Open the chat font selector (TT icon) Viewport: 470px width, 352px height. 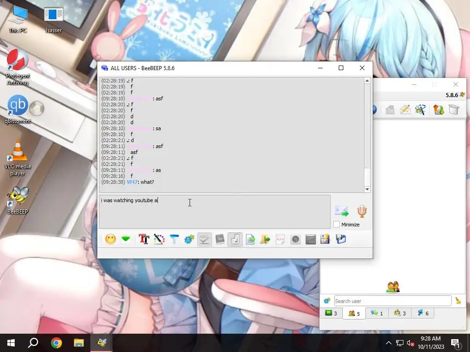coord(144,239)
